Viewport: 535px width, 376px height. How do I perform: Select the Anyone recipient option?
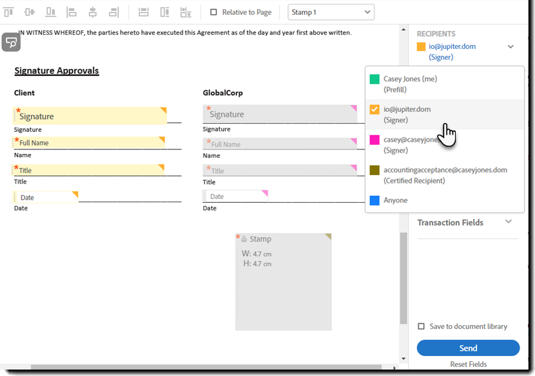pos(395,200)
